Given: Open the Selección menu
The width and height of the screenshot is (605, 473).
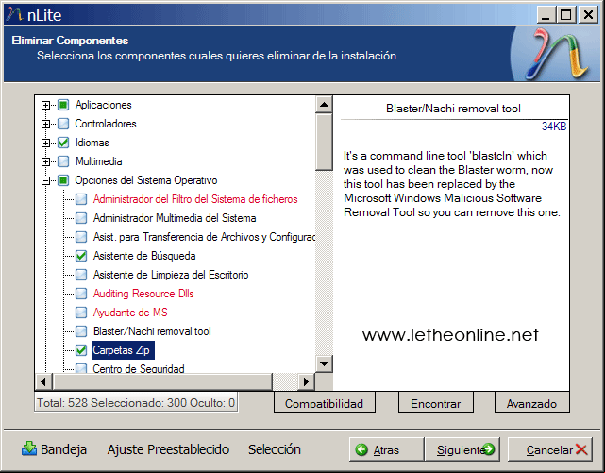Looking at the screenshot, I should (x=275, y=449).
